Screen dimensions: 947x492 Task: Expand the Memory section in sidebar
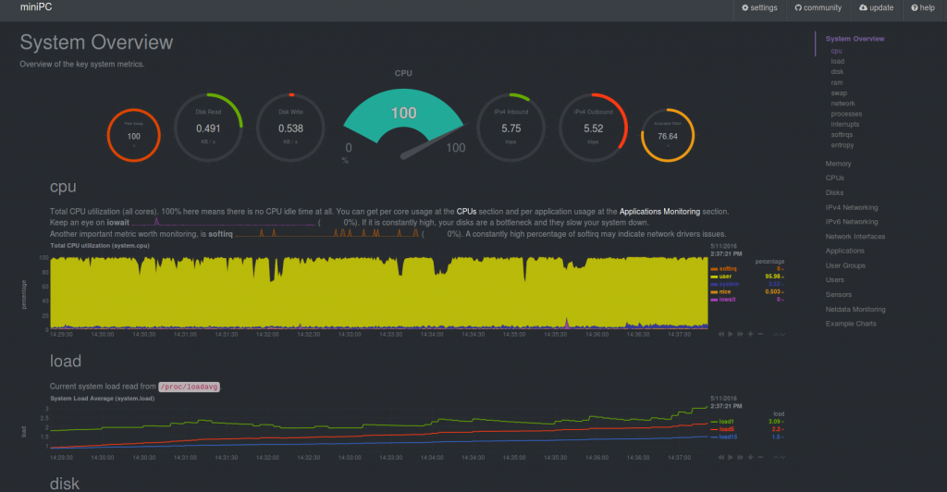click(838, 164)
